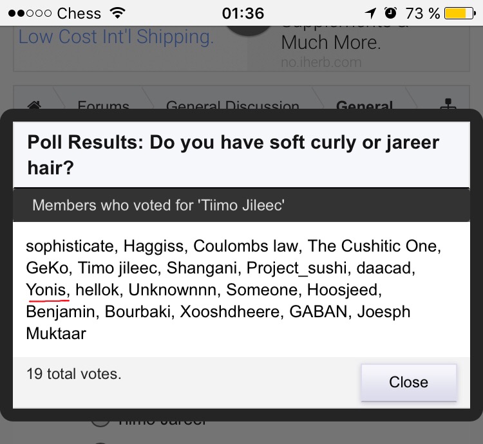Open the bold General breadcrumb item
Viewport: 483px width, 444px height.
tap(365, 106)
